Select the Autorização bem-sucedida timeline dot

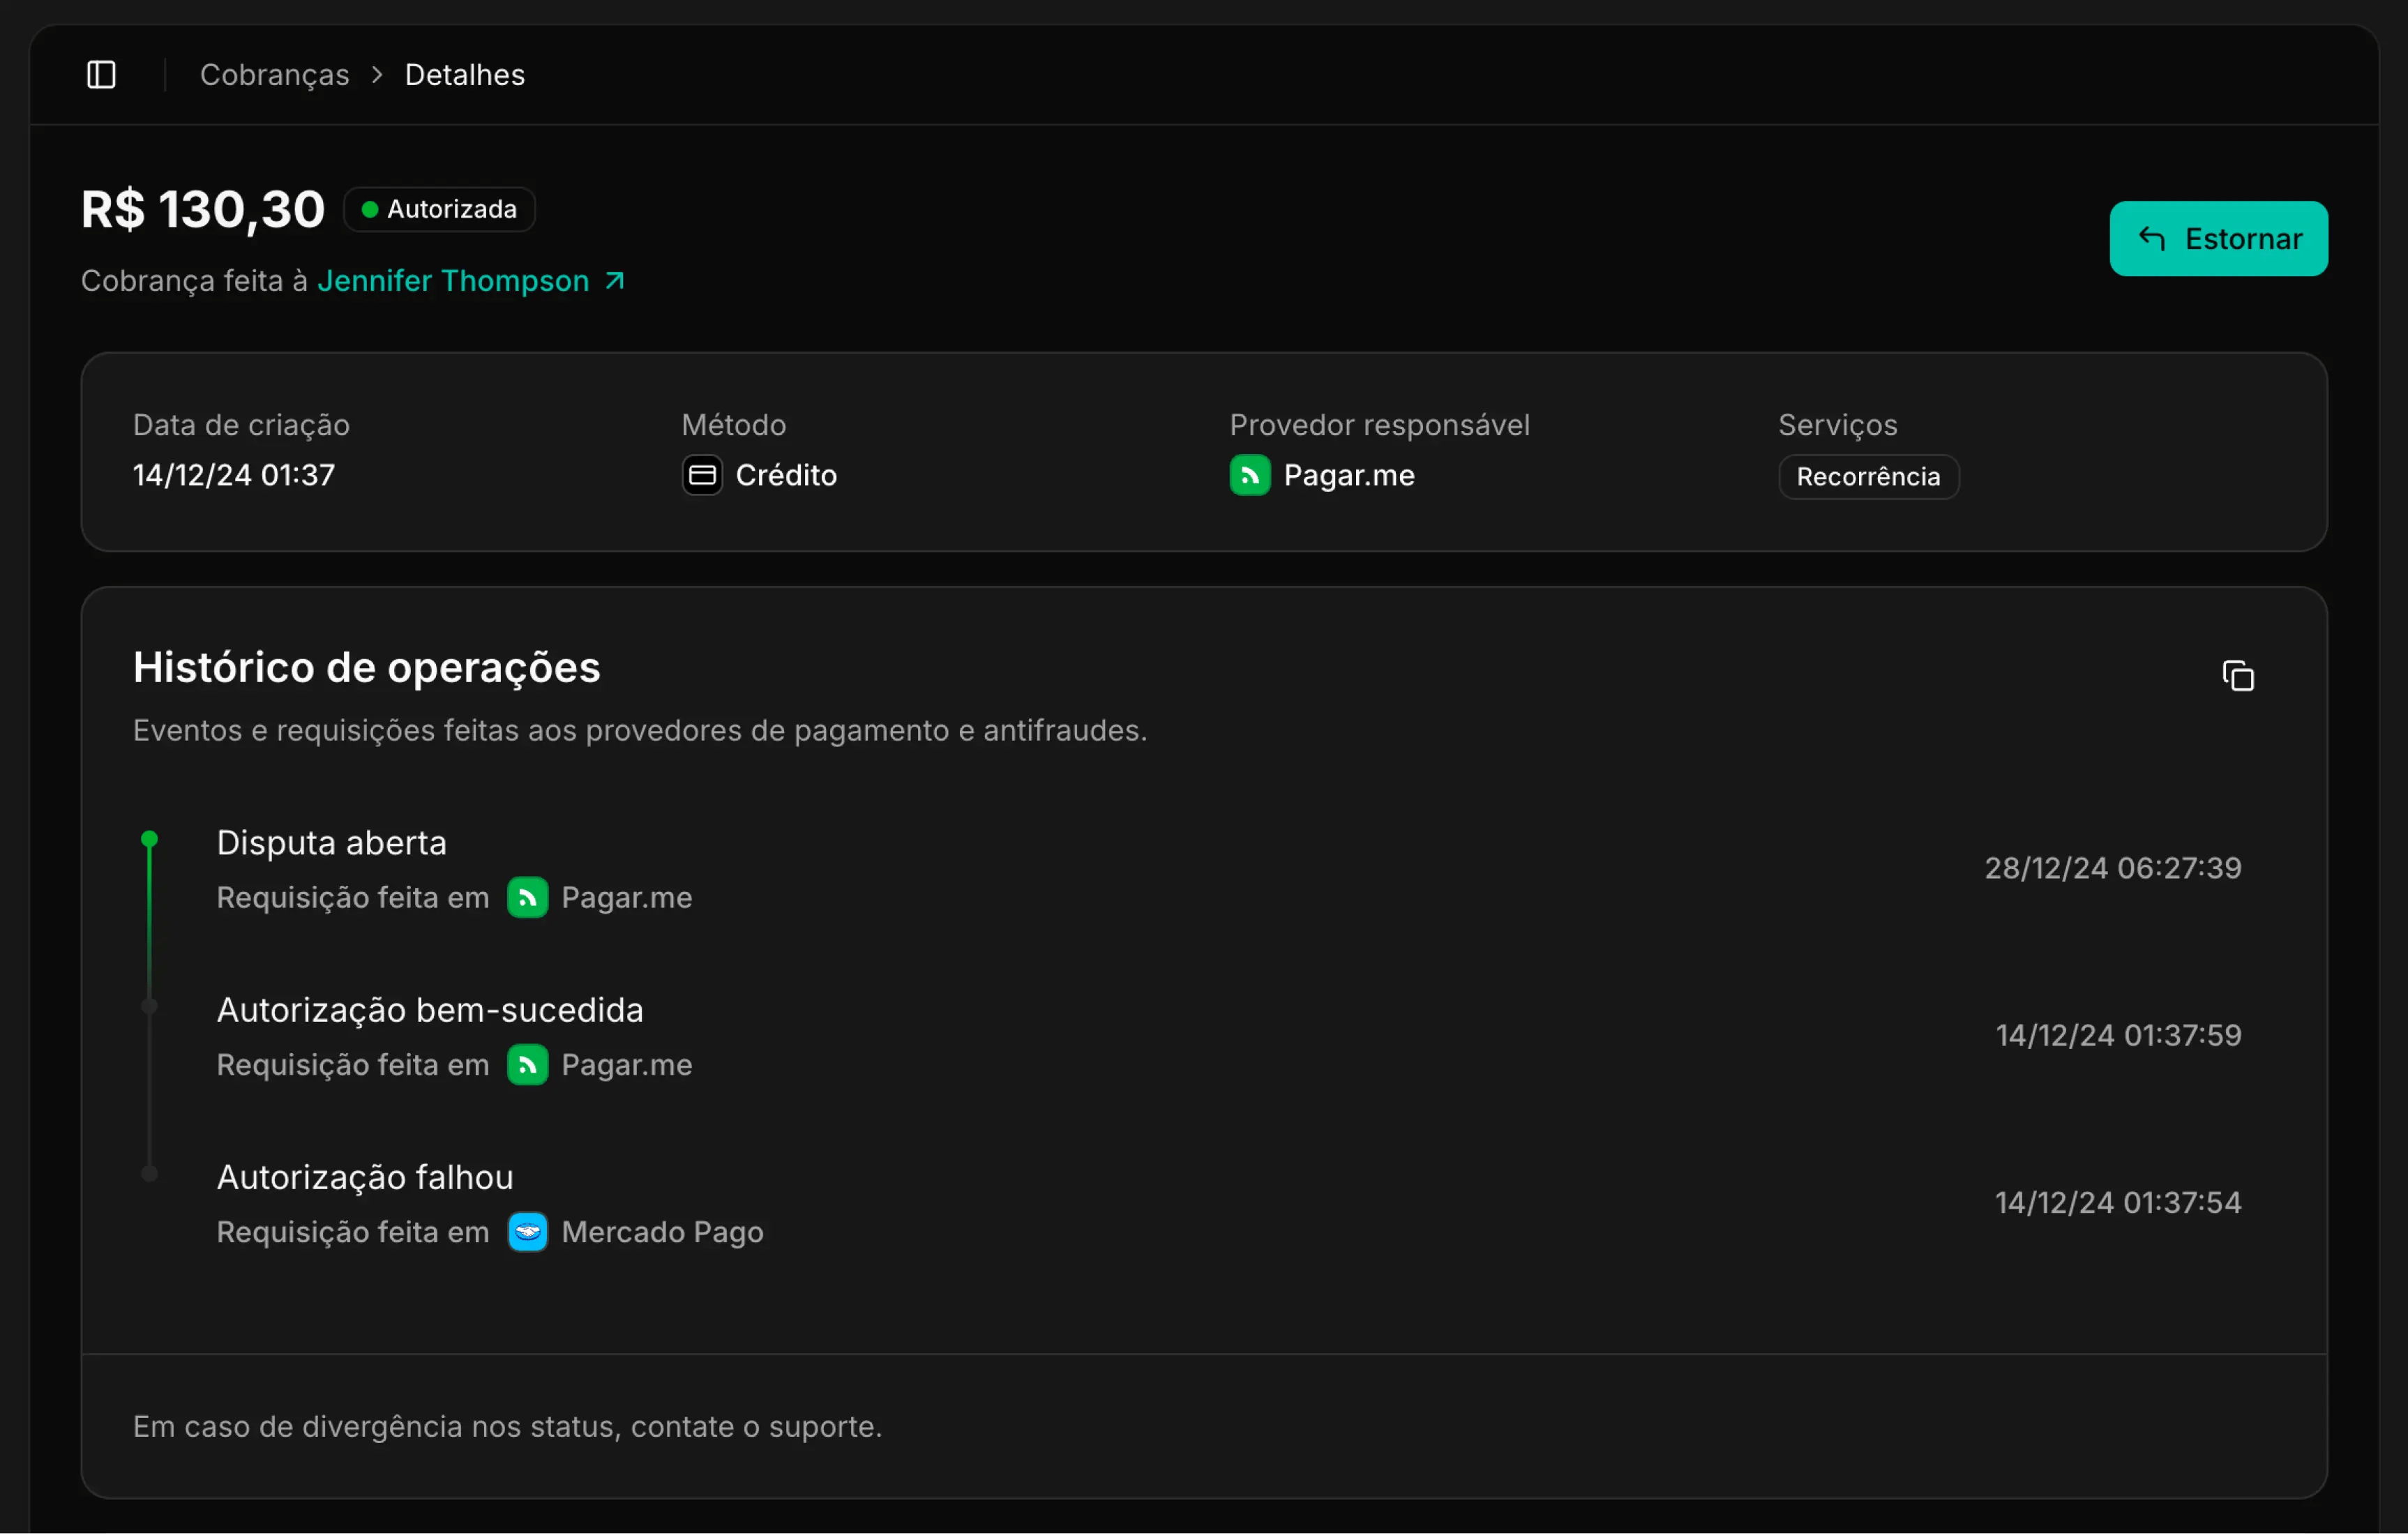(x=149, y=1006)
